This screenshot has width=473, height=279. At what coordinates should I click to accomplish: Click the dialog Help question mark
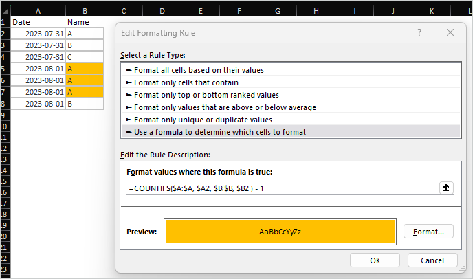pyautogui.click(x=419, y=32)
